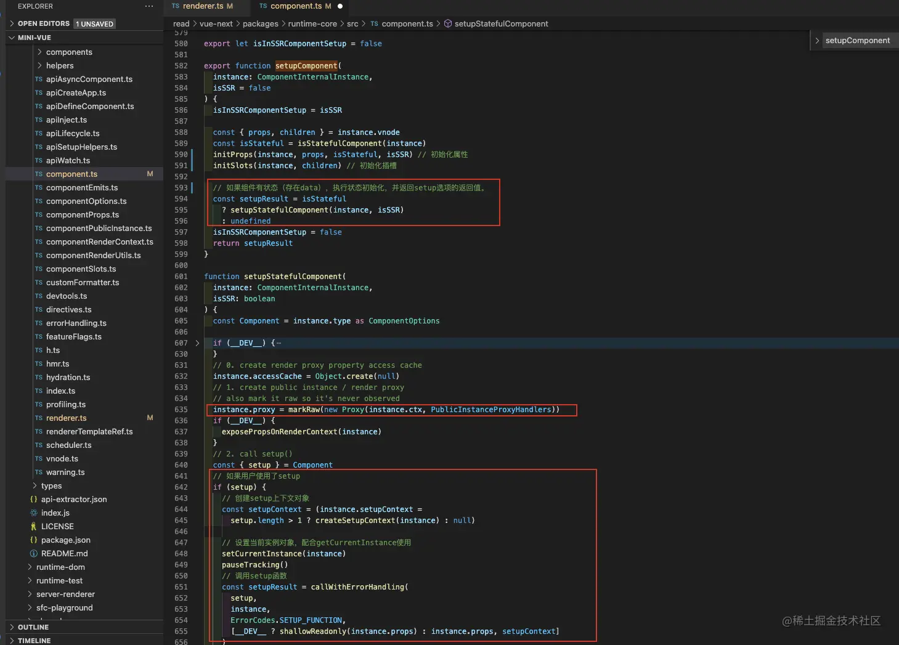This screenshot has width=899, height=645.
Task: Open apiInject.ts file
Action: 67,120
